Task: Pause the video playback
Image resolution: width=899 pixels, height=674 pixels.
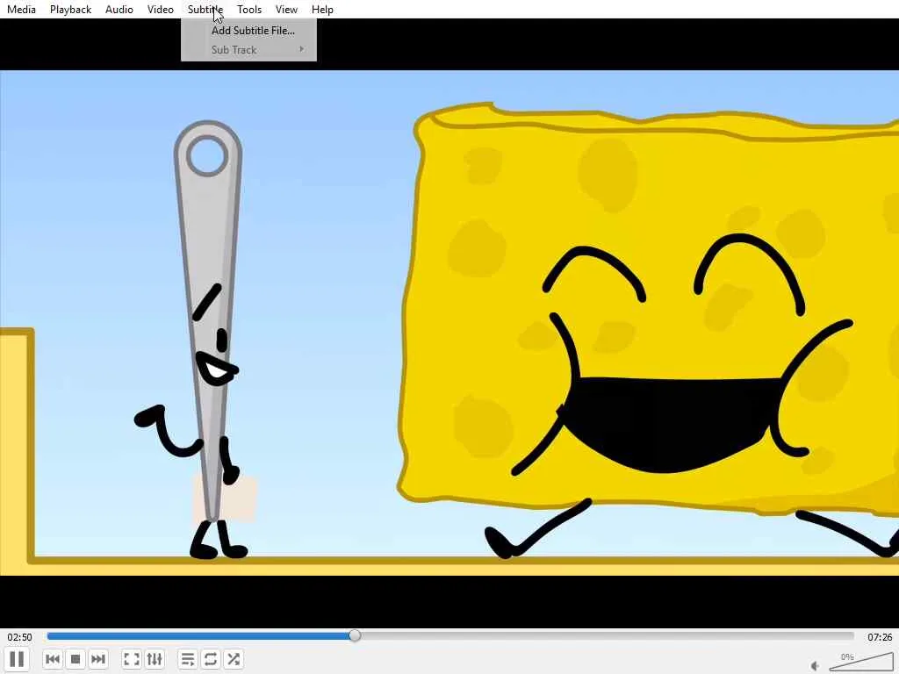Action: coord(18,659)
